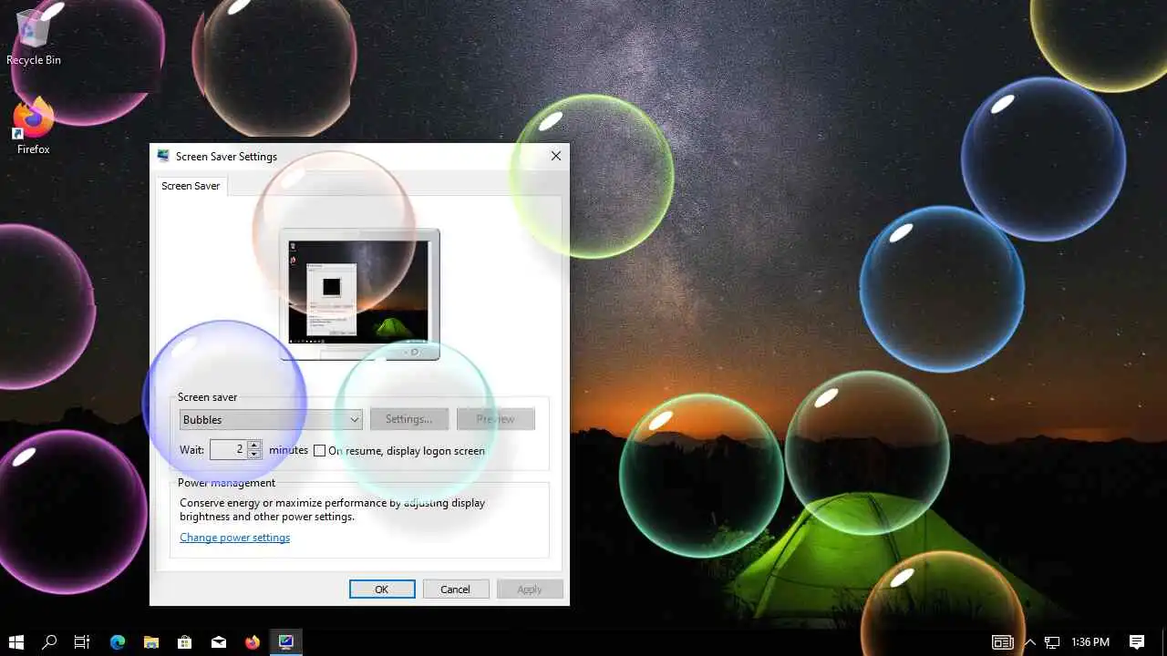Close the Screen Saver Settings dialog
The image size is (1167, 656).
[555, 156]
